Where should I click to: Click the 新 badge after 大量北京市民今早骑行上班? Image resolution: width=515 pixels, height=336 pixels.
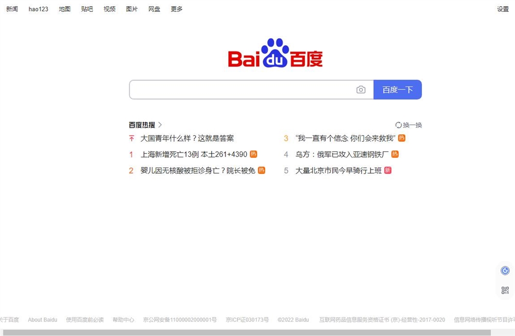click(x=388, y=170)
